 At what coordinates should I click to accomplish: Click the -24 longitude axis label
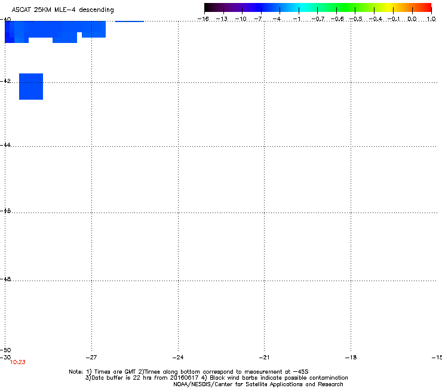tap(178, 358)
